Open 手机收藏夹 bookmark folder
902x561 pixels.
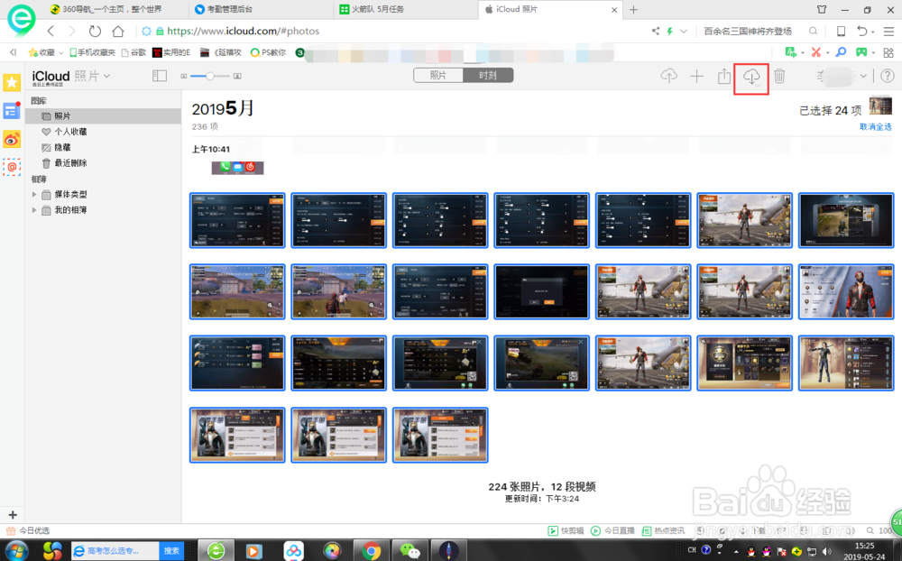tap(93, 52)
